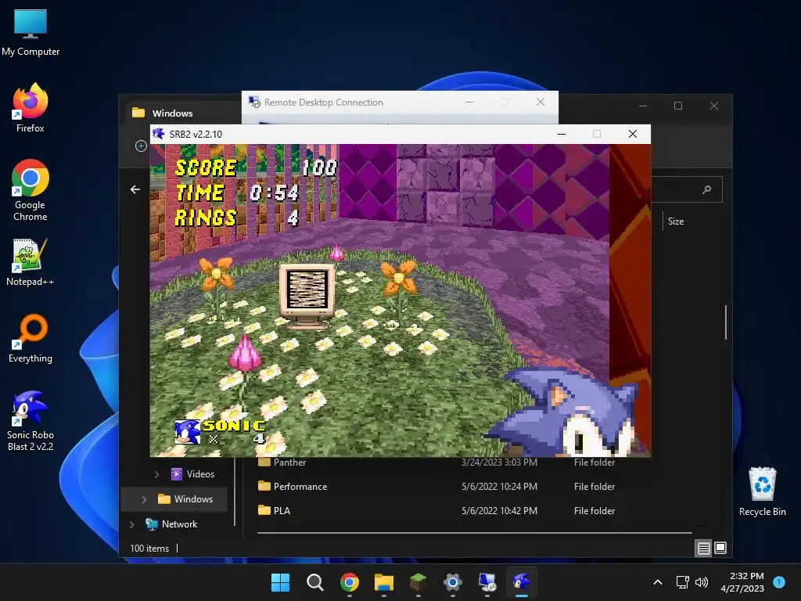Screen dimensions: 801x601
Task: Open Sonic Robo Blast 2 desktop shortcut
Action: coord(31,421)
